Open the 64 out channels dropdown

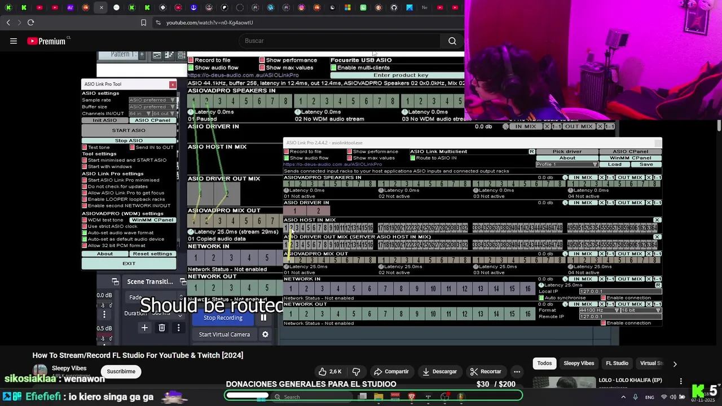165,113
